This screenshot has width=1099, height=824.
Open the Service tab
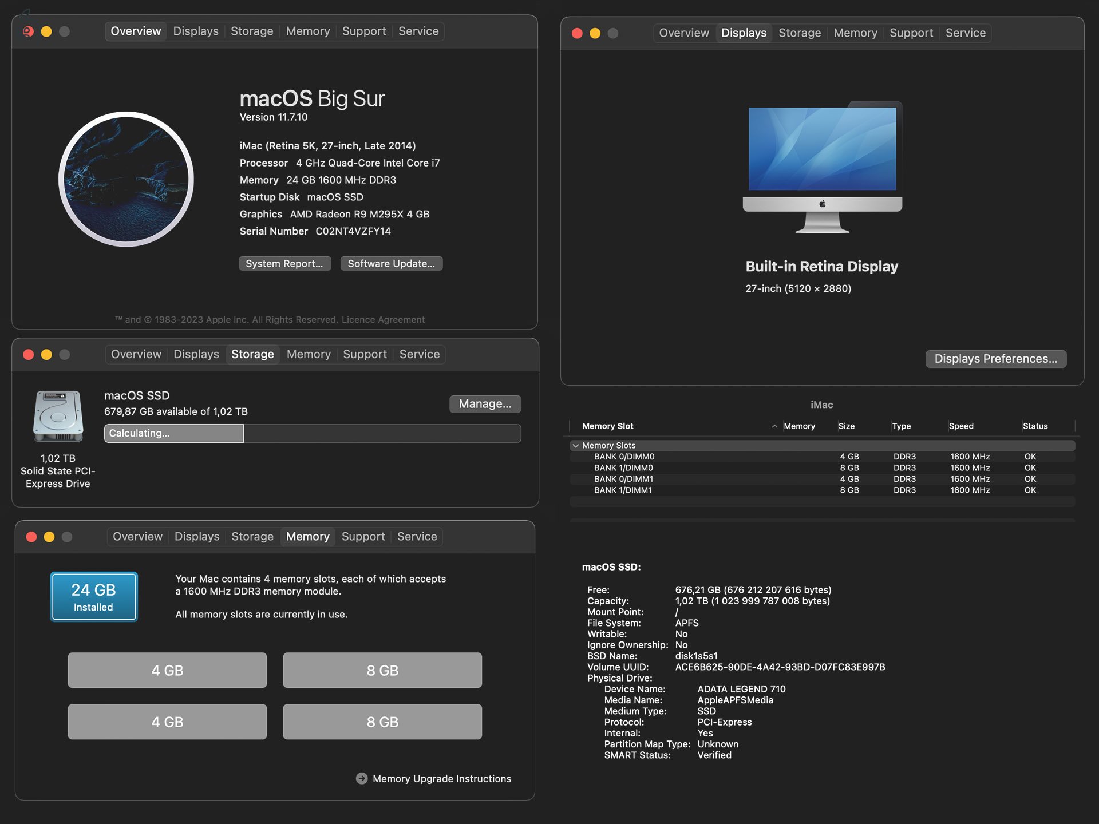pos(418,31)
